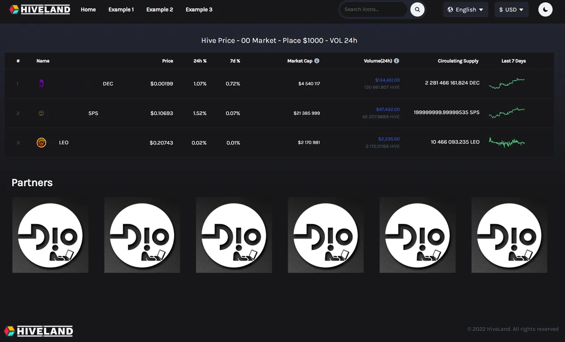Click the 7d change value 0.07%
The width and height of the screenshot is (565, 342).
click(233, 113)
